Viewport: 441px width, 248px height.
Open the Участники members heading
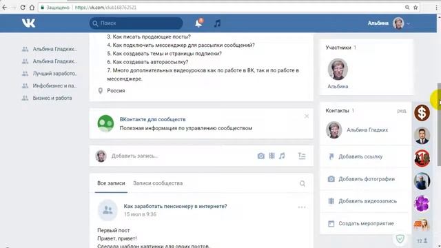click(338, 48)
